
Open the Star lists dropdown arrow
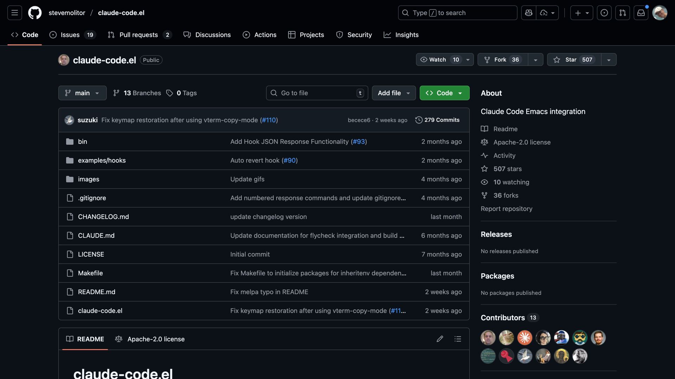tap(609, 60)
